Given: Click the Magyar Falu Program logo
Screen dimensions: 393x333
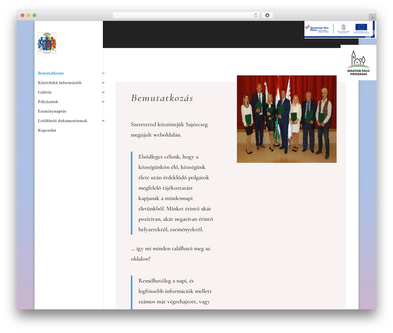Looking at the screenshot, I should 358,63.
